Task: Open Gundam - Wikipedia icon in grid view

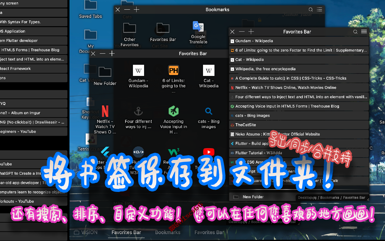Action: [138, 70]
